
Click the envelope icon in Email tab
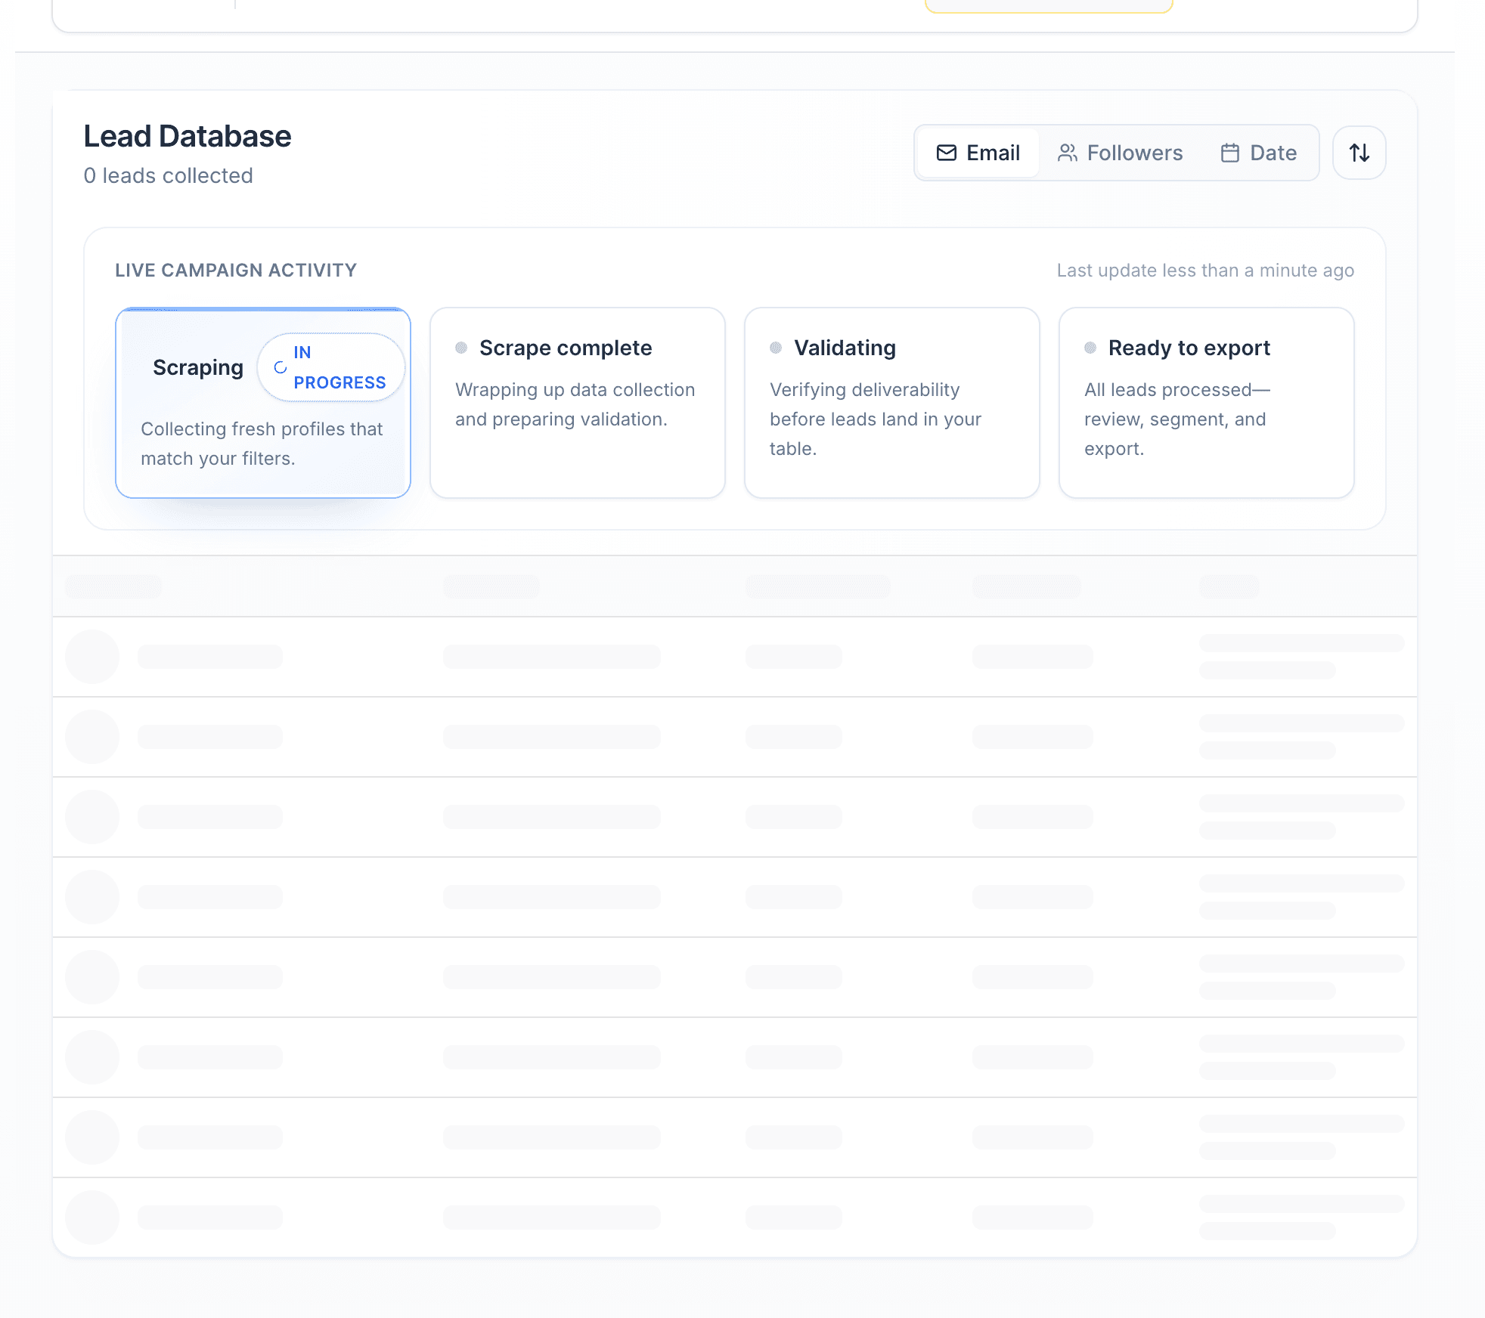pos(946,153)
